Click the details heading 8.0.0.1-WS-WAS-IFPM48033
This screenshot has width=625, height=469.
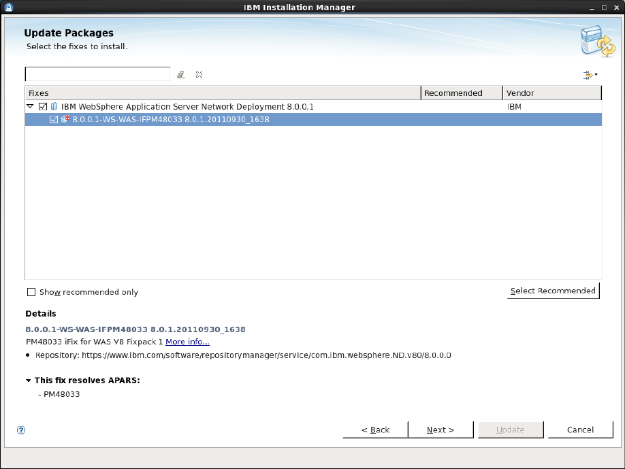point(135,329)
